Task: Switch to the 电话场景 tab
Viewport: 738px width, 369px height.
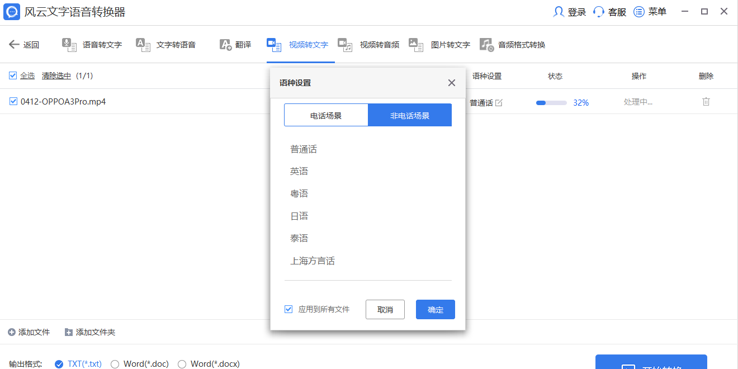Action: click(x=326, y=115)
